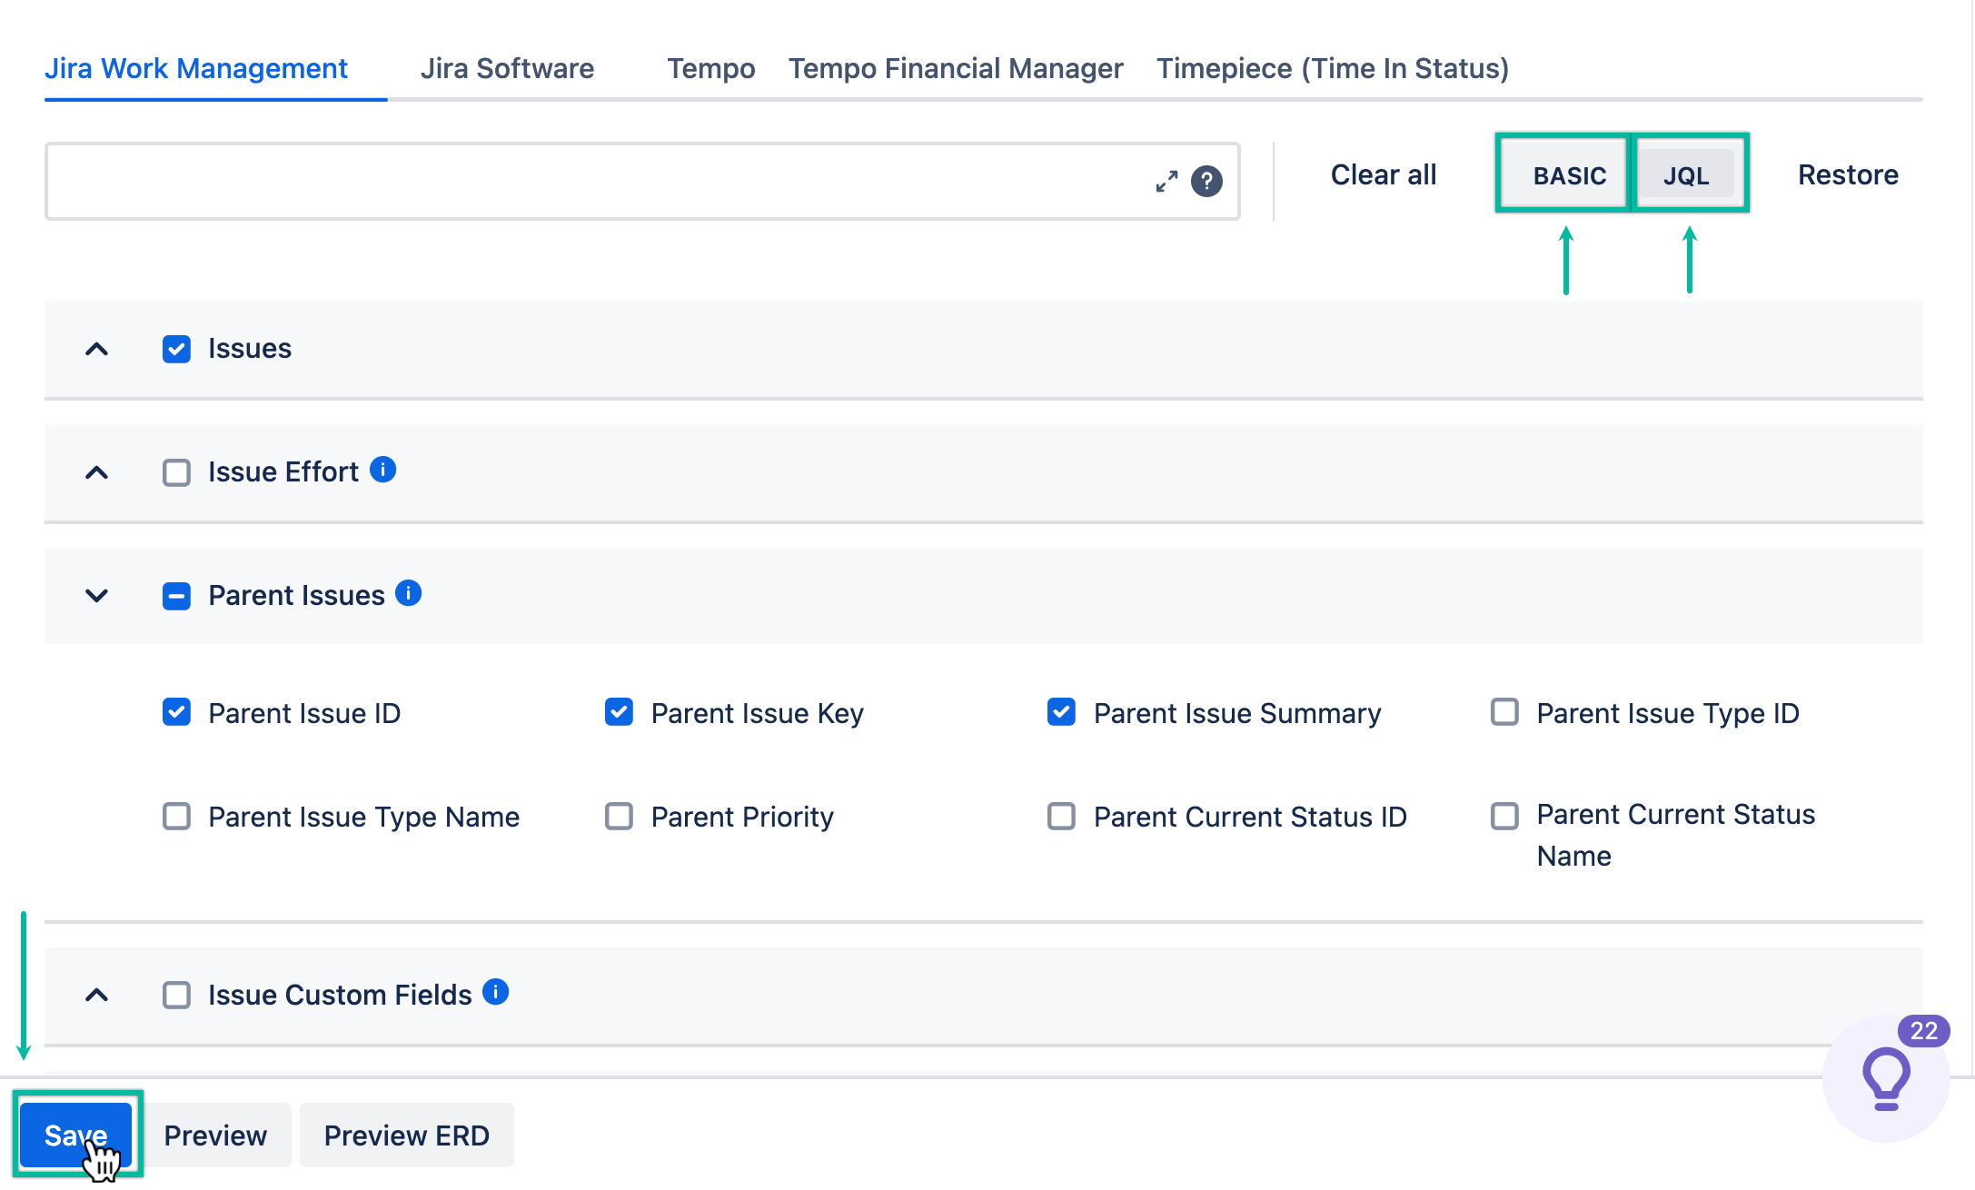Uncheck the Issues checkbox
The width and height of the screenshot is (1975, 1190).
(x=175, y=349)
